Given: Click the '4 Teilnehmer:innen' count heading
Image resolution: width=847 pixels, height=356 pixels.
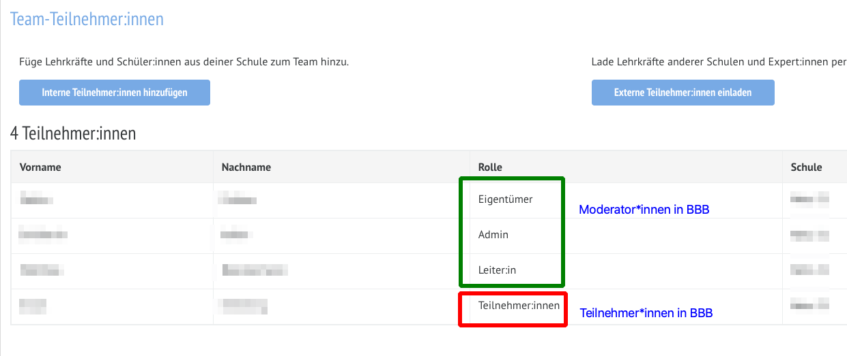Looking at the screenshot, I should 73,133.
